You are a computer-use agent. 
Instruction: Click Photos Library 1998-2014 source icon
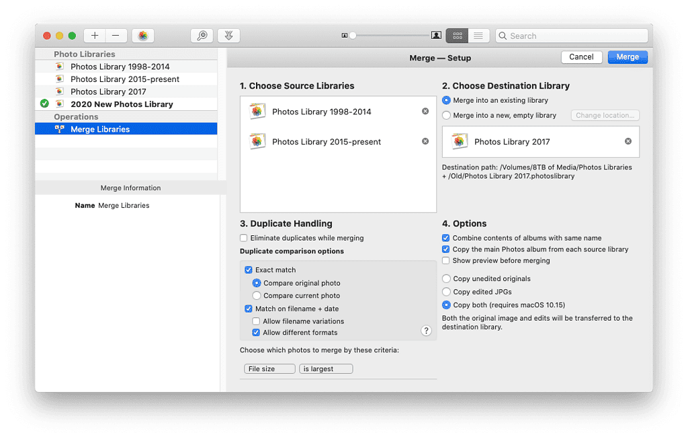pyautogui.click(x=257, y=111)
